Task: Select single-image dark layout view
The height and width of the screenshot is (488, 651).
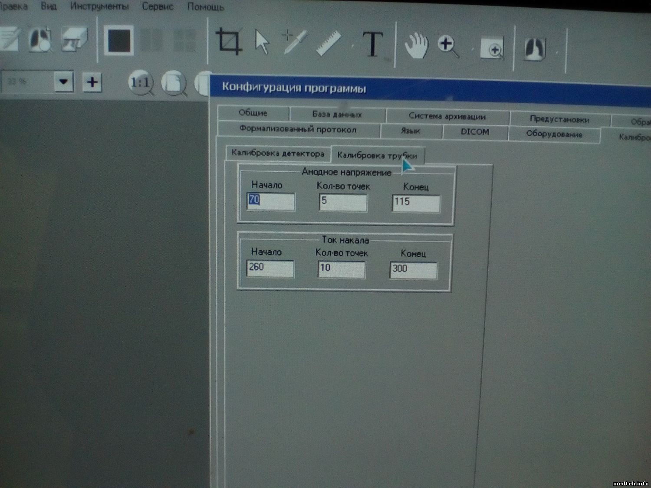Action: tap(119, 41)
